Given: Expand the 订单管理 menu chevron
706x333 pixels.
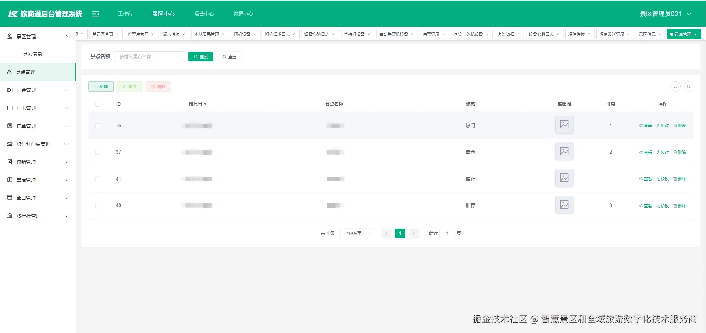Looking at the screenshot, I should (x=67, y=126).
